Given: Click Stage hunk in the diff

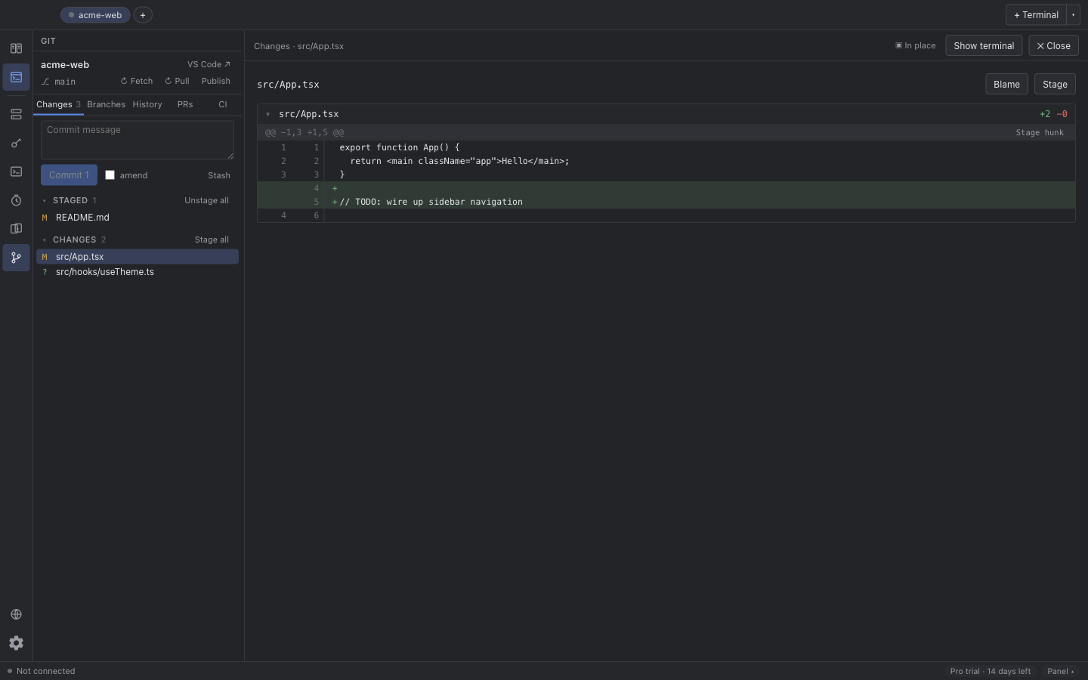Looking at the screenshot, I should (1040, 132).
